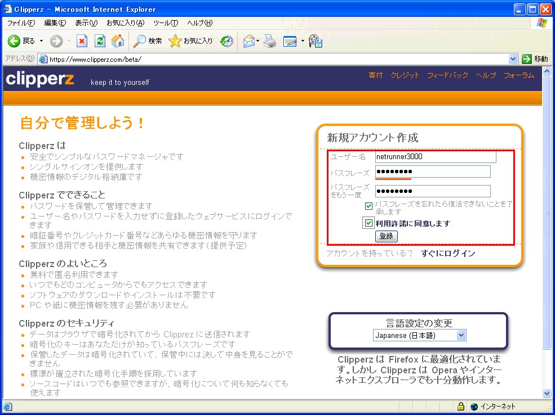The image size is (555, 415).
Task: Click the Edit page toolbar icon
Action: click(x=290, y=42)
